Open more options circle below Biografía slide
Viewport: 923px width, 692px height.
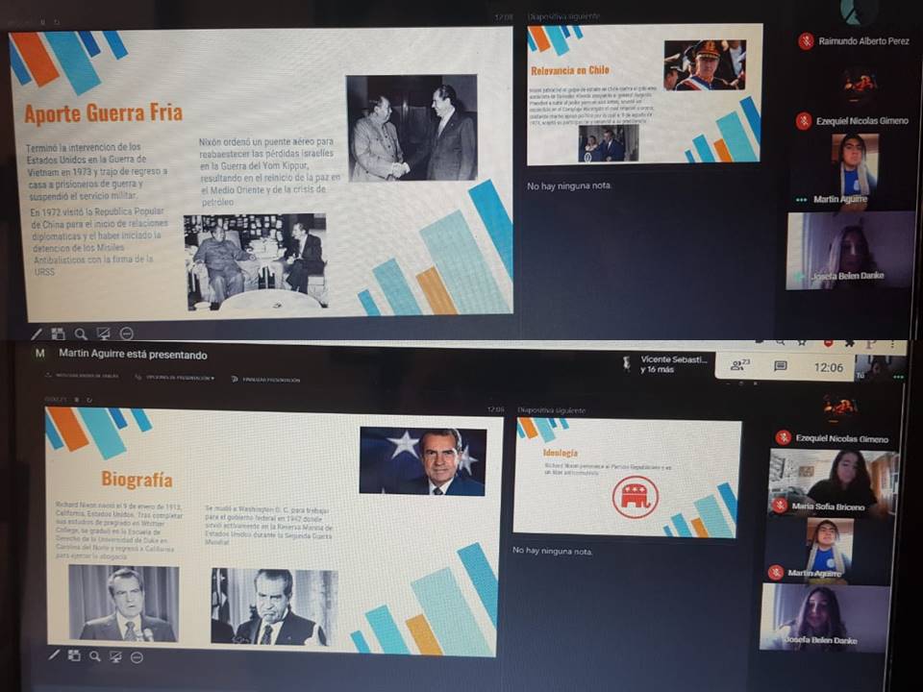click(x=137, y=656)
